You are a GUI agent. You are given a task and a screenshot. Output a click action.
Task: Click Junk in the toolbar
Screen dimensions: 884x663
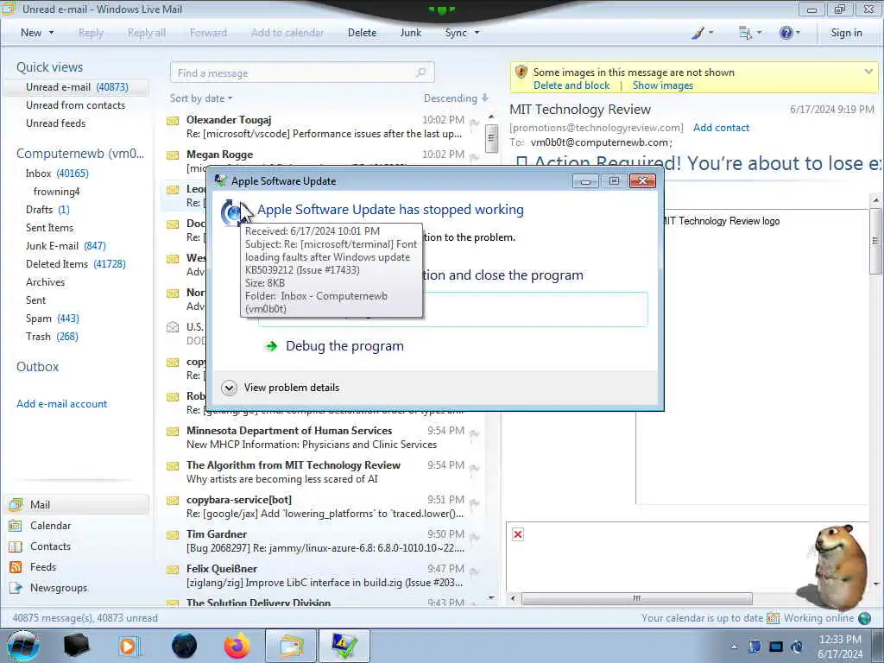410,33
